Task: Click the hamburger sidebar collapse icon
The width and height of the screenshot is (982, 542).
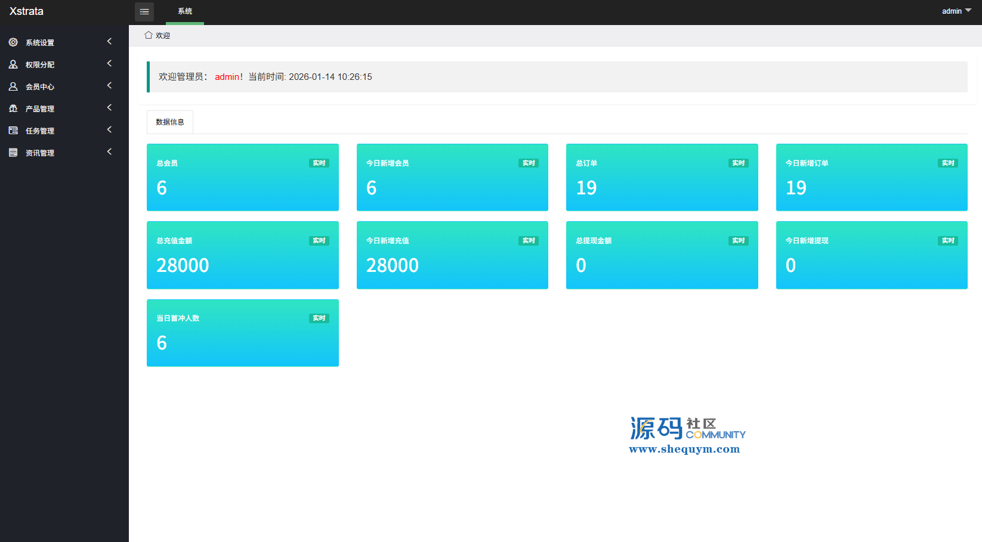Action: tap(144, 12)
